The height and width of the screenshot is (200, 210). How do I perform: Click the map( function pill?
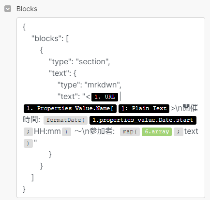[130, 132]
